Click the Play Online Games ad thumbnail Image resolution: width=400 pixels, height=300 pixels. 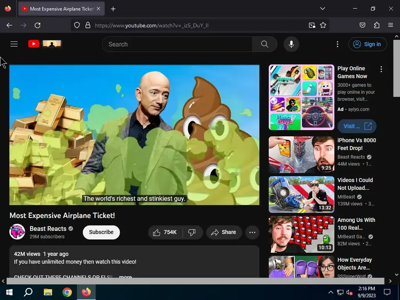point(301,97)
